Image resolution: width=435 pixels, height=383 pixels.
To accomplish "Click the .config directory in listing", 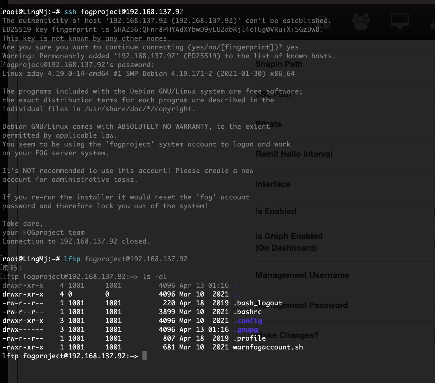I will (x=248, y=321).
